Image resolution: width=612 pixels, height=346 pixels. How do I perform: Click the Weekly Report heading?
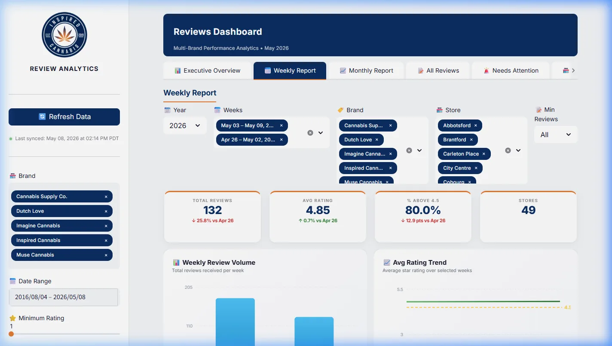[x=190, y=93]
